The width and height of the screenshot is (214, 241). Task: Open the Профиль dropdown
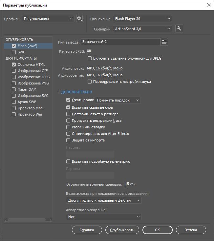click(x=48, y=19)
